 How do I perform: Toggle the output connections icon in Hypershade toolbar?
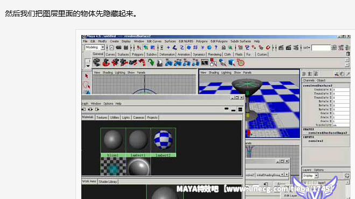pos(98,109)
